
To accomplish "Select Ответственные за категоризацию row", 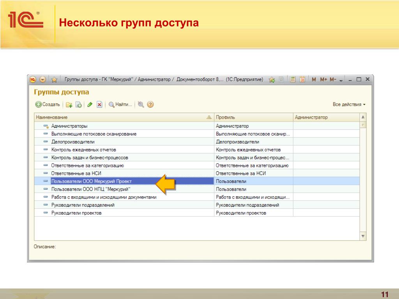I will pos(197,165).
